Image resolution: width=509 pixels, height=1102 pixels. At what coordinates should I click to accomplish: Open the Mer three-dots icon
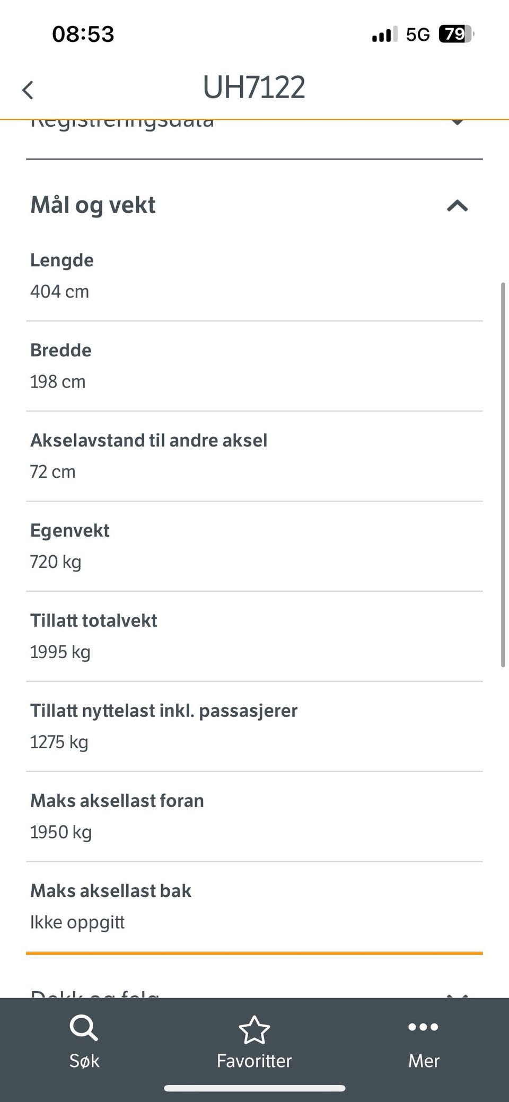[423, 1027]
